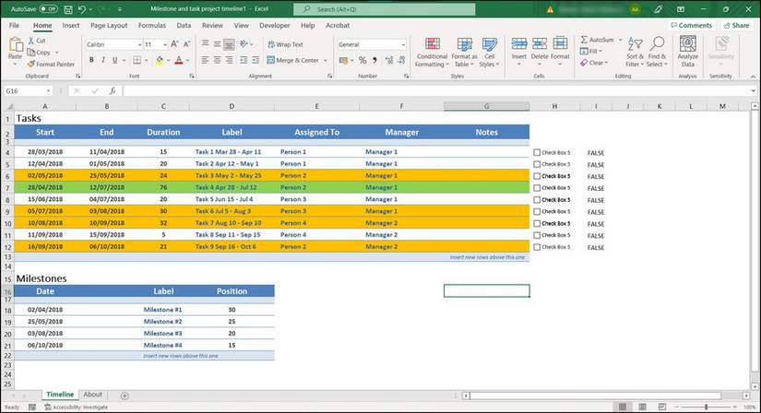The width and height of the screenshot is (761, 413).
Task: Click the zoom slider in the status bar
Action: 706,407
